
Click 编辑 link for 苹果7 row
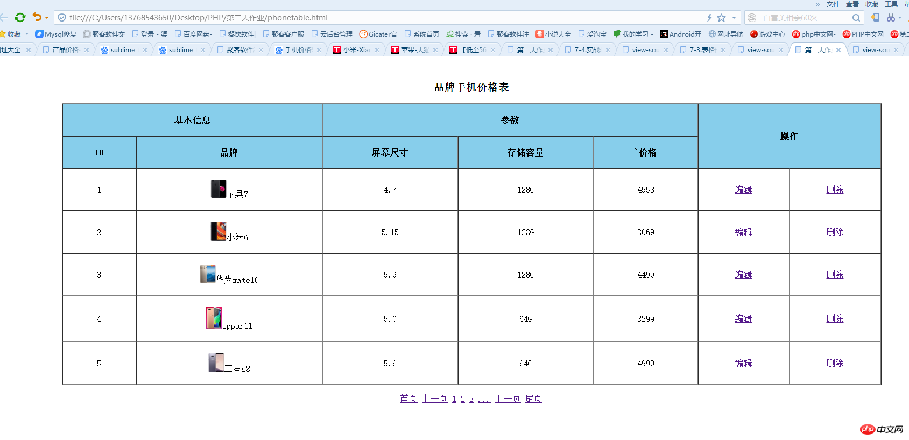point(743,189)
